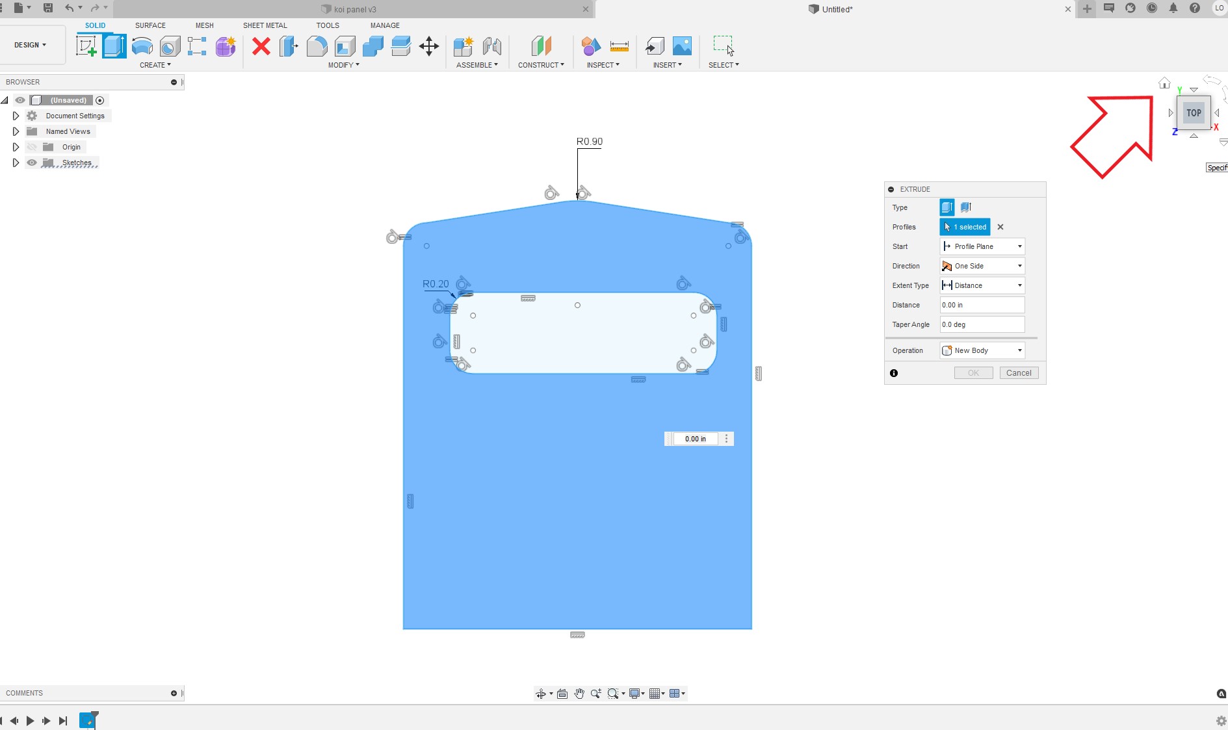
Task: Expand the Document Settings tree node
Action: click(16, 116)
